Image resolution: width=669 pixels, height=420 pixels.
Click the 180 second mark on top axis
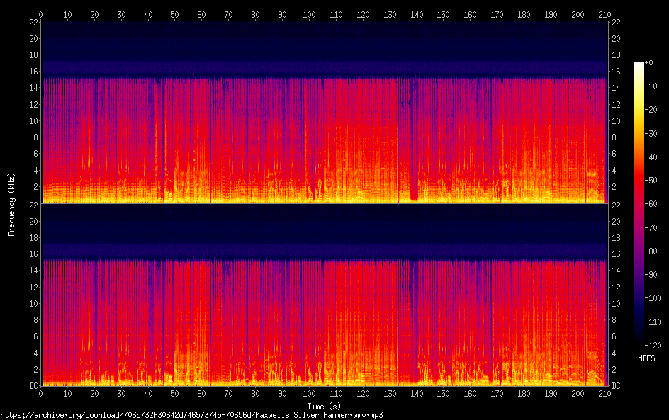[524, 14]
